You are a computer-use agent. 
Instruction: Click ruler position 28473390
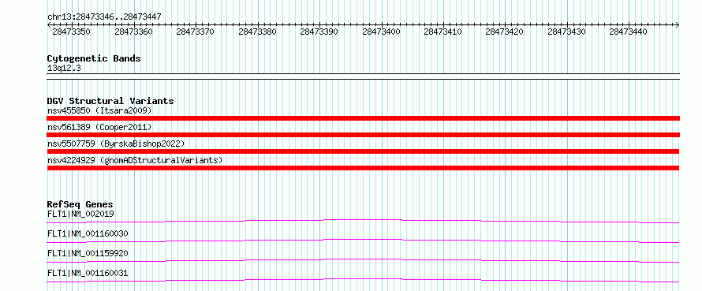[x=319, y=32]
